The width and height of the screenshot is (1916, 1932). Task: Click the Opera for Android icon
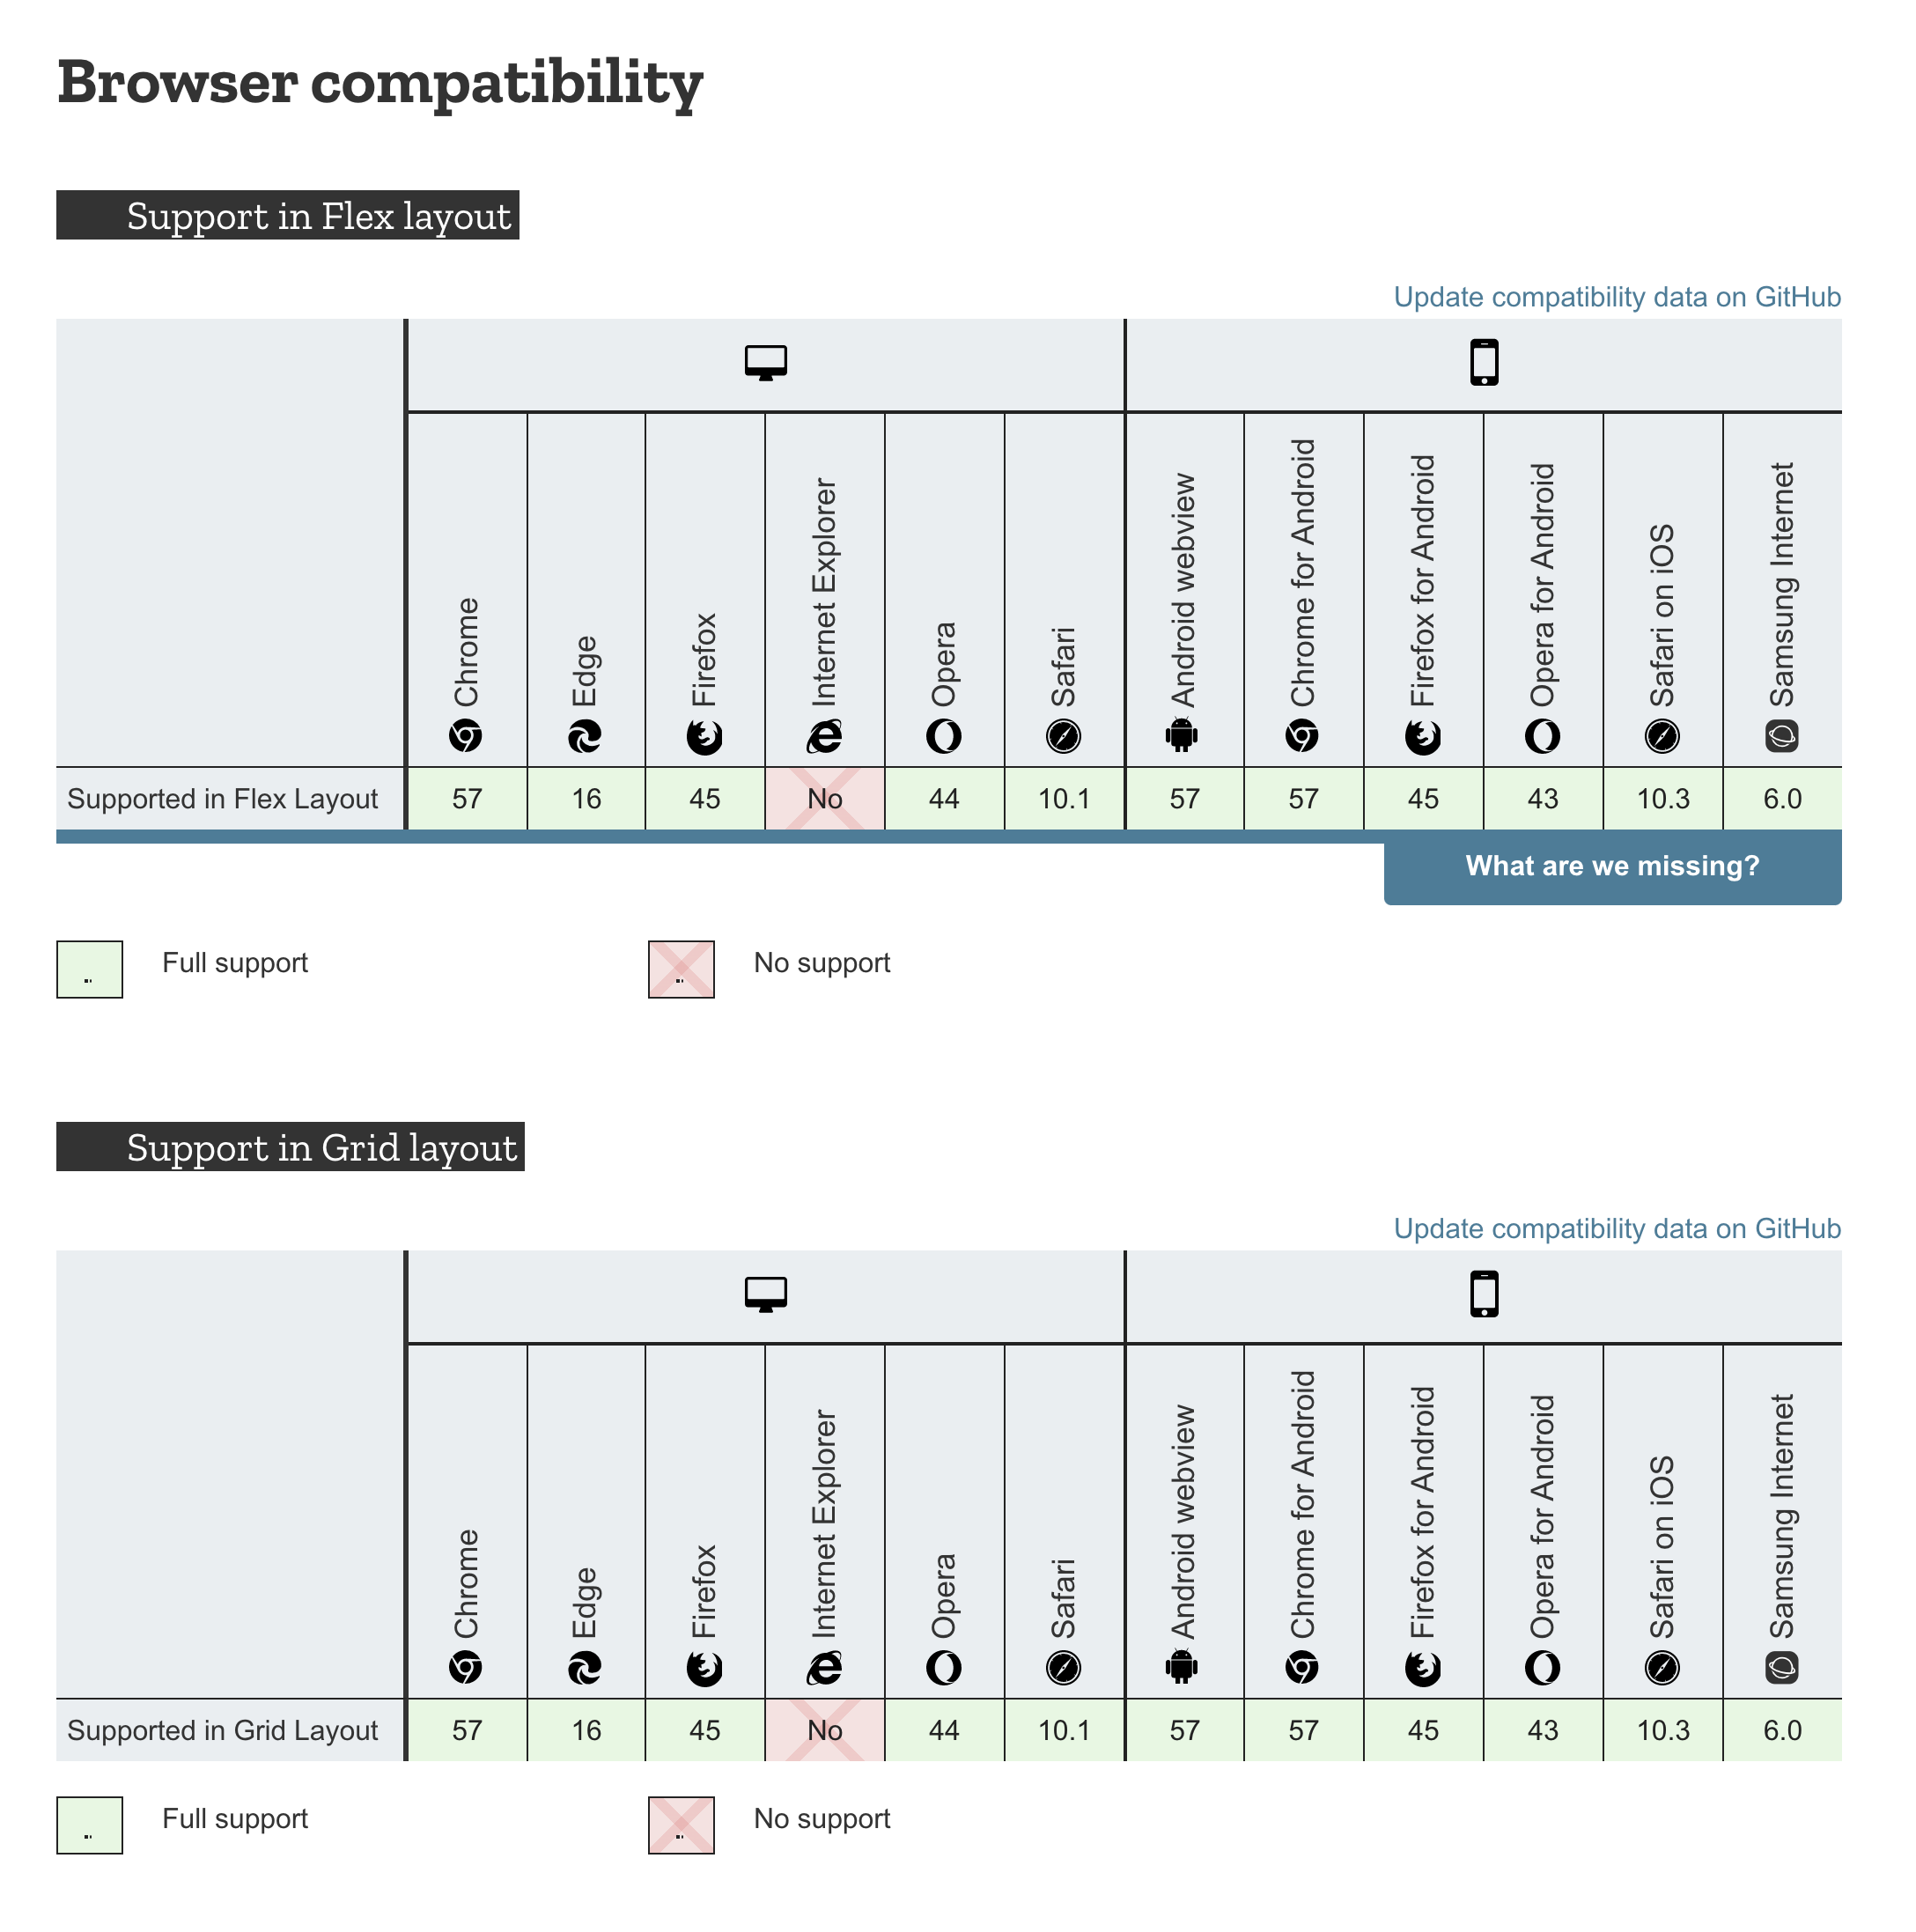[x=1543, y=736]
